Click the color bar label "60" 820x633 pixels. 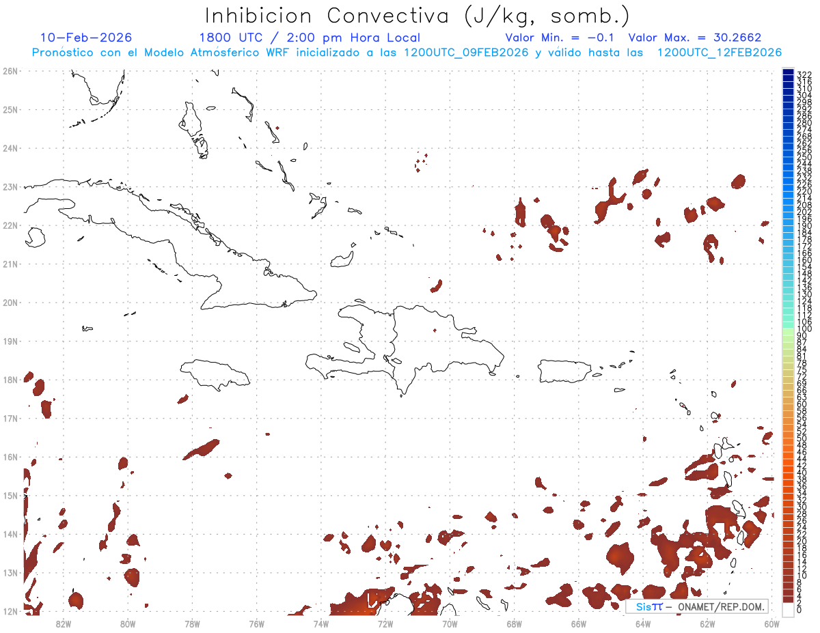click(x=802, y=404)
